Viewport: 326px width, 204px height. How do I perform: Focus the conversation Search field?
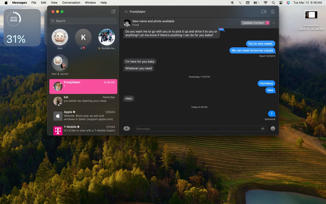[x=83, y=21]
